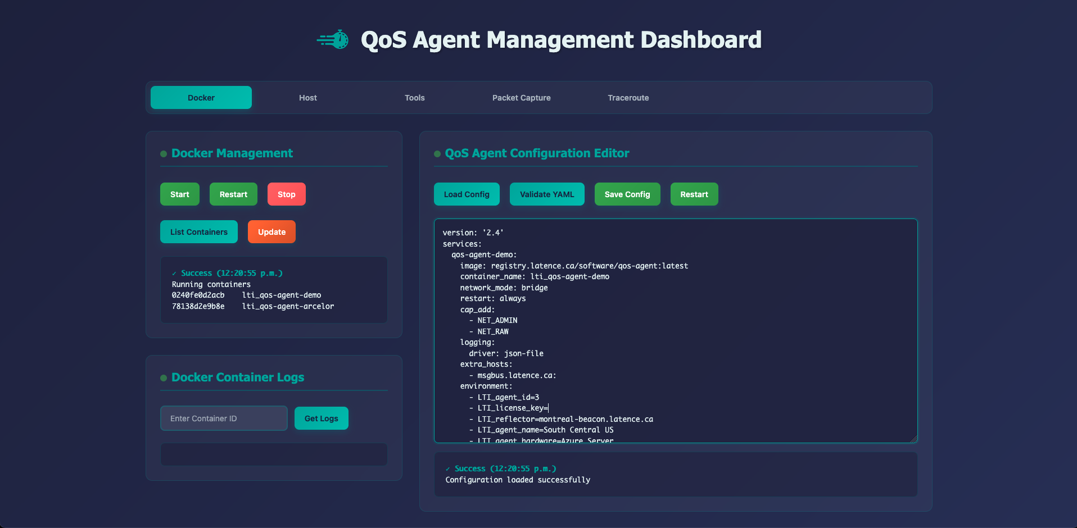Click the status dot next to Docker Container Logs

pyautogui.click(x=164, y=378)
